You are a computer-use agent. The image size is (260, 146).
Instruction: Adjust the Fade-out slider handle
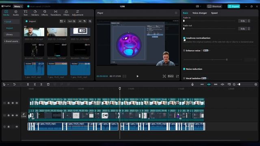(184, 29)
